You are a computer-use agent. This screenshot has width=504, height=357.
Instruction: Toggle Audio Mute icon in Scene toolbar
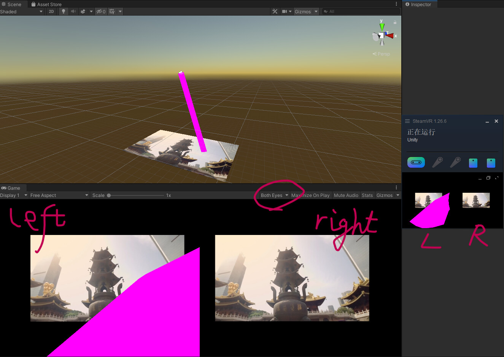coord(73,11)
